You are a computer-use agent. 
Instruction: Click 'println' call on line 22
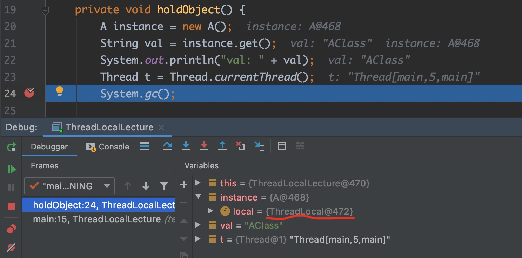(x=191, y=60)
